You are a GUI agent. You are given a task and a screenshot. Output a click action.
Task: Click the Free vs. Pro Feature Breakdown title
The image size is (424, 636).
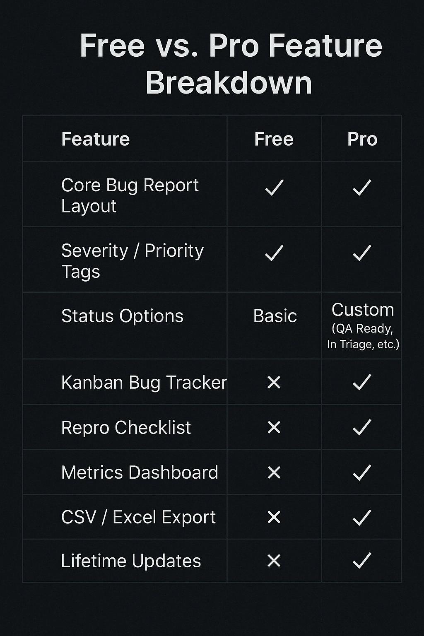[x=230, y=64]
